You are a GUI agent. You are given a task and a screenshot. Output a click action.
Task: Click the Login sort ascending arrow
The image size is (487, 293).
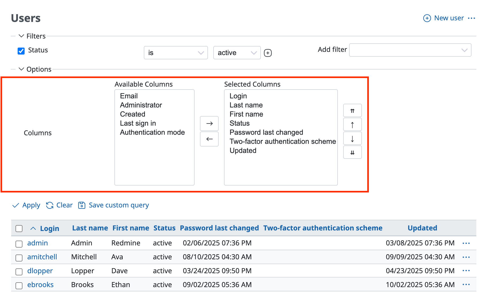pyautogui.click(x=33, y=229)
